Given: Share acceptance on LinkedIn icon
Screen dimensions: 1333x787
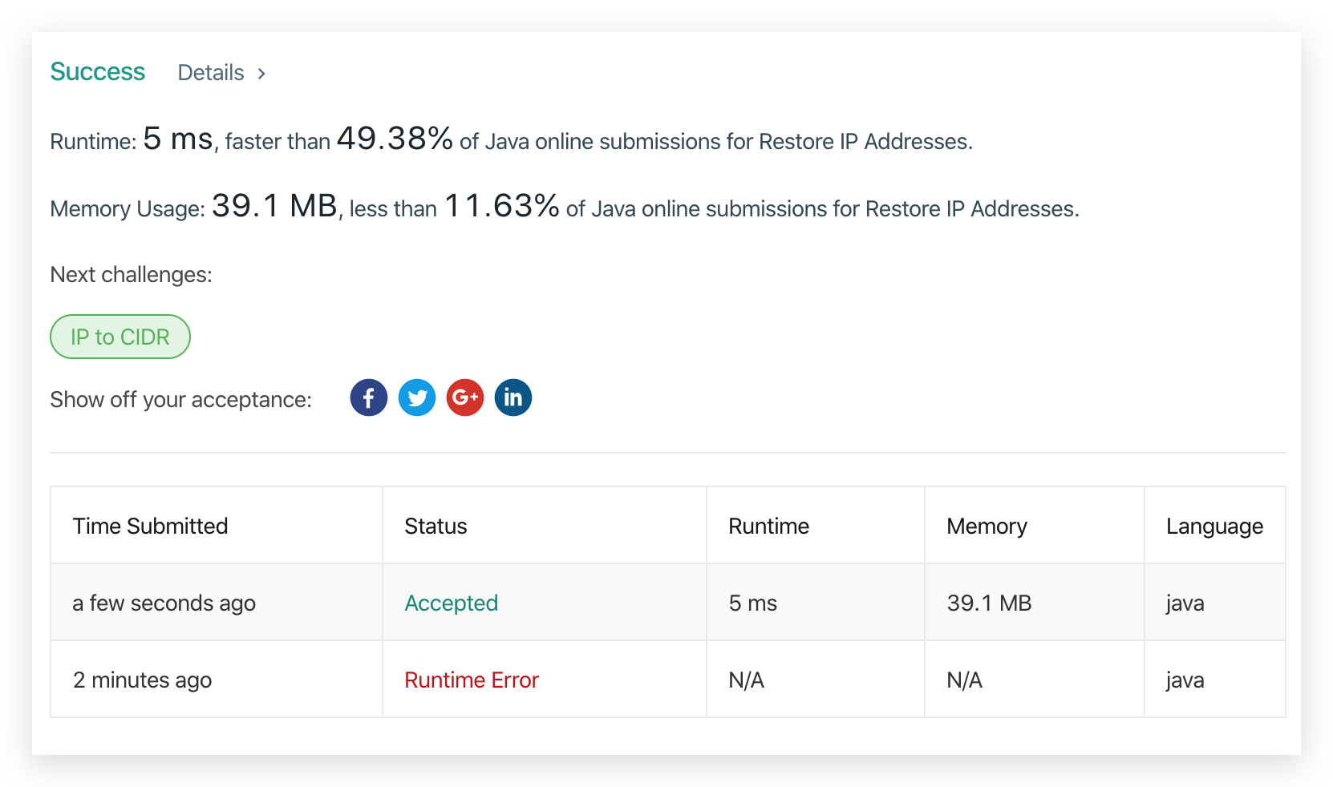Looking at the screenshot, I should click(513, 398).
